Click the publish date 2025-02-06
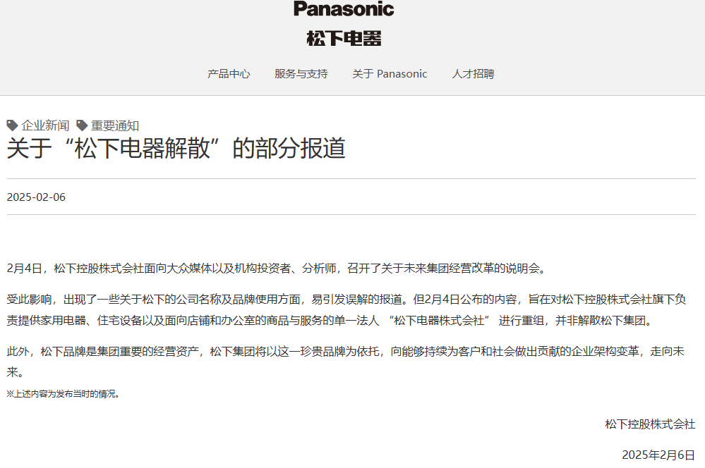The height and width of the screenshot is (468, 705). [x=36, y=197]
